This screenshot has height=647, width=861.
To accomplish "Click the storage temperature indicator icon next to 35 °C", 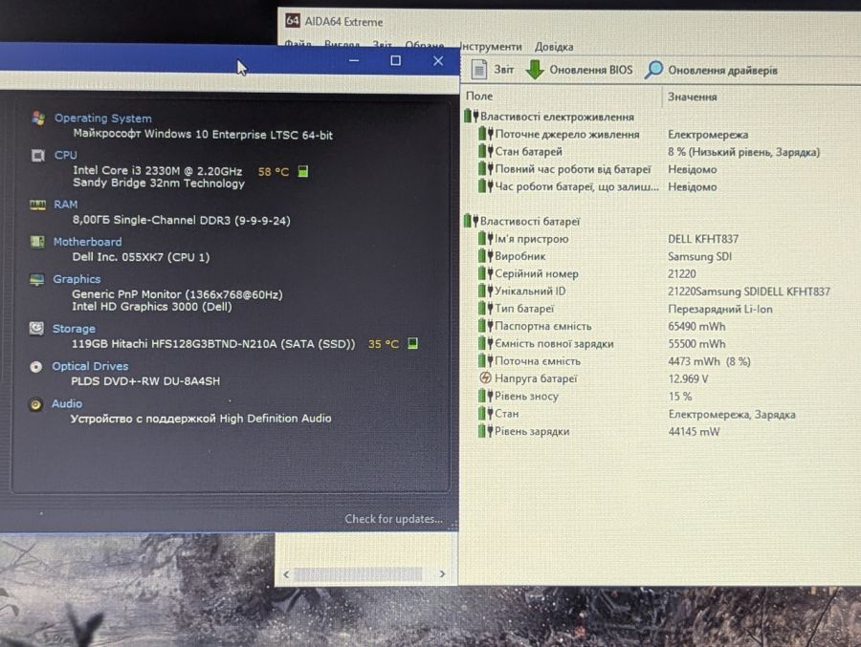I will (412, 343).
